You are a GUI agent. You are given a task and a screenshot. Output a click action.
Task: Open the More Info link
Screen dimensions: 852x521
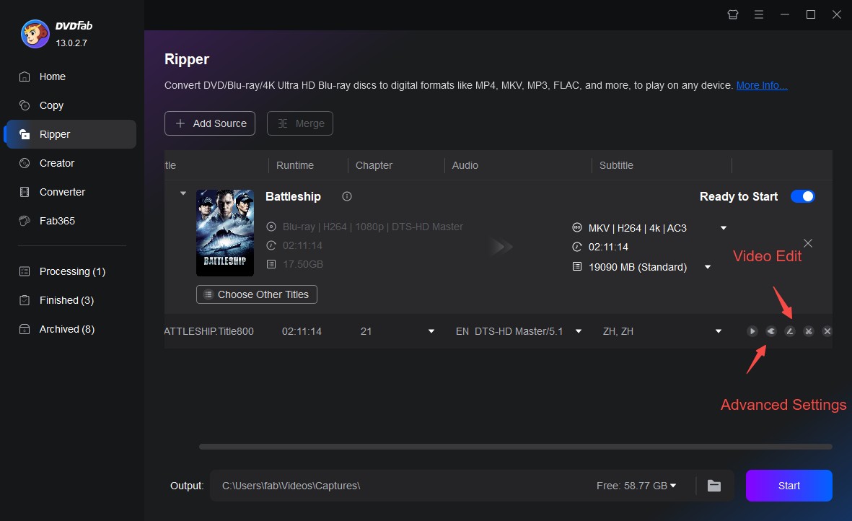[x=761, y=85]
